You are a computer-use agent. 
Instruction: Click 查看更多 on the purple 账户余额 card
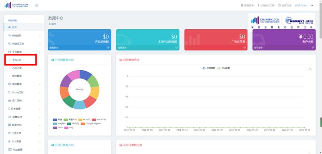[x=258, y=48]
